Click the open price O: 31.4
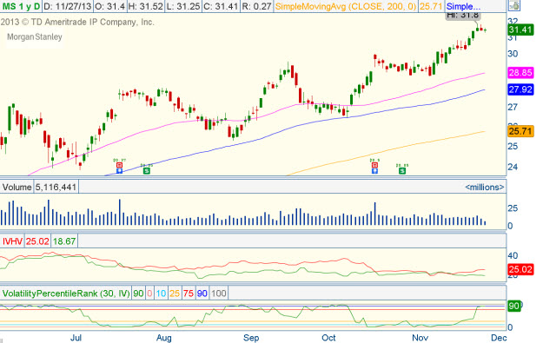 click(x=110, y=6)
